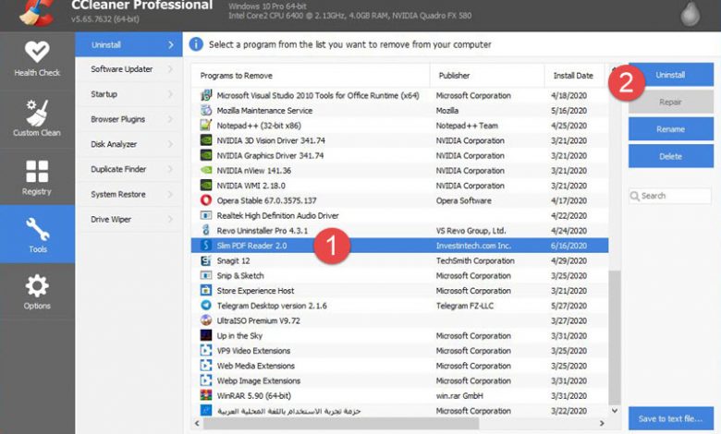The height and width of the screenshot is (434, 721).
Task: Open the Custom Clean section
Action: [37, 118]
